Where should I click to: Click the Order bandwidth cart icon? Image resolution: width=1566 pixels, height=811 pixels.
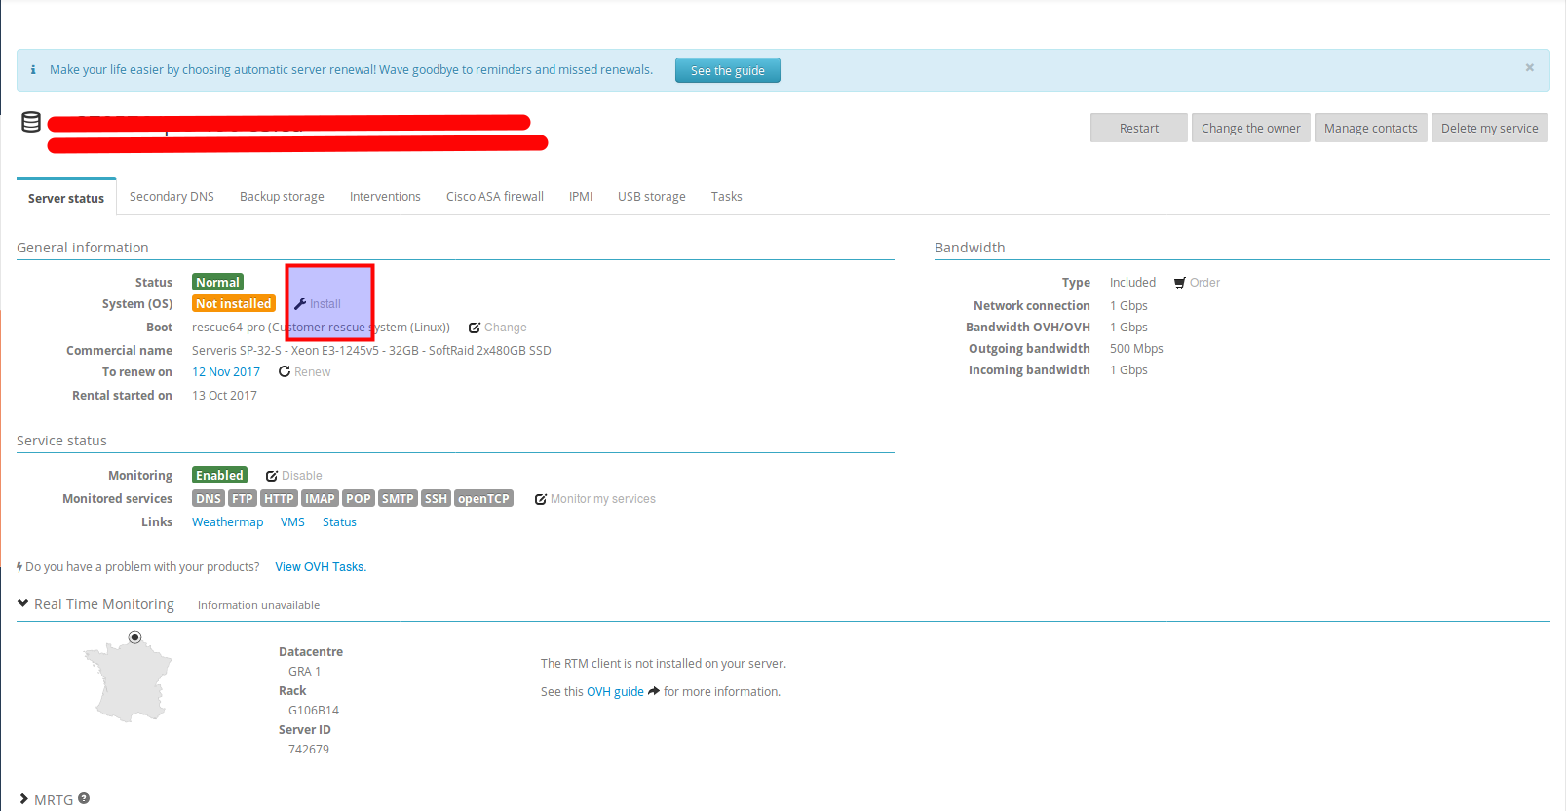coord(1179,283)
